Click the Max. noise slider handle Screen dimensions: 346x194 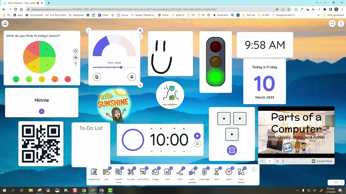[x=121, y=67]
